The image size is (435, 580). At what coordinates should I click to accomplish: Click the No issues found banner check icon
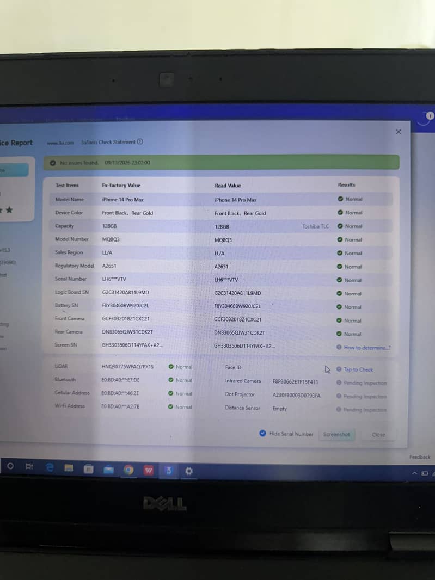pyautogui.click(x=53, y=163)
